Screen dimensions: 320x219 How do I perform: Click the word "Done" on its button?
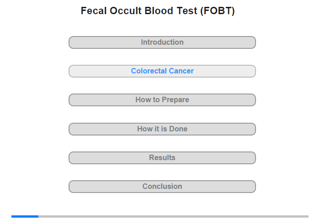pyautogui.click(x=178, y=129)
